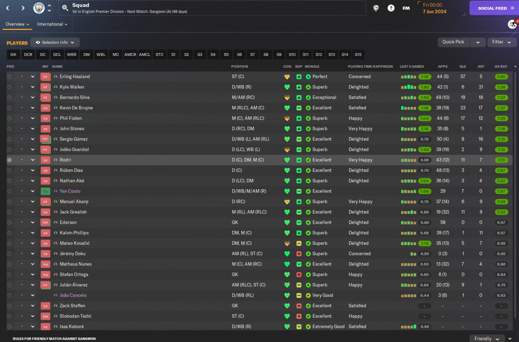519x342 pixels.
Task: Tick the pick circle for Kevin De Bruyne
Action: click(9, 108)
